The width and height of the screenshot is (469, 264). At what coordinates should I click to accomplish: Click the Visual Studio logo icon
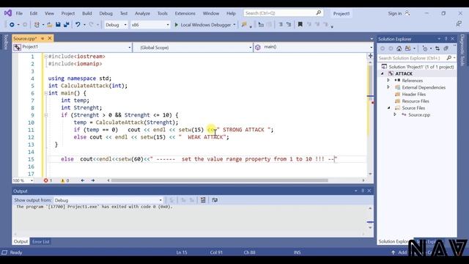tap(8, 13)
